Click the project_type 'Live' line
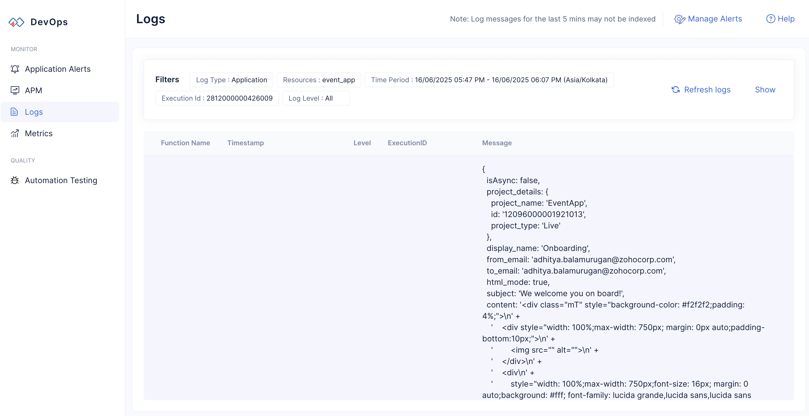 point(526,226)
